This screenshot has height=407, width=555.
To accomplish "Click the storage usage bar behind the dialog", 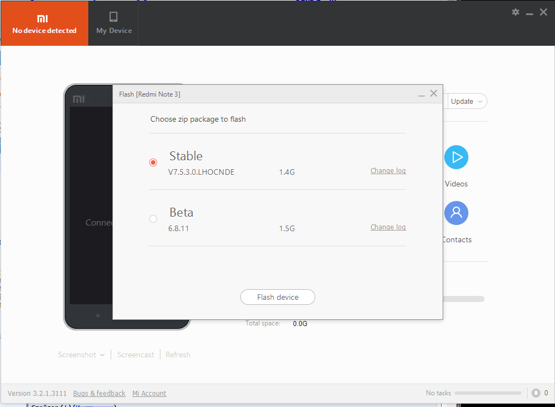I will [x=464, y=299].
